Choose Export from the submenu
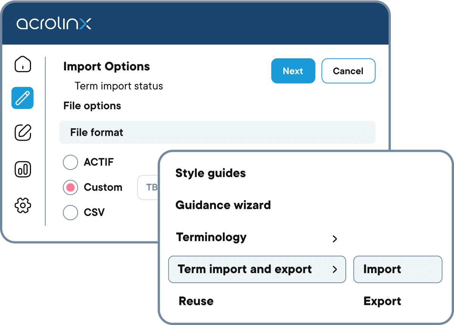454x325 pixels. (382, 301)
